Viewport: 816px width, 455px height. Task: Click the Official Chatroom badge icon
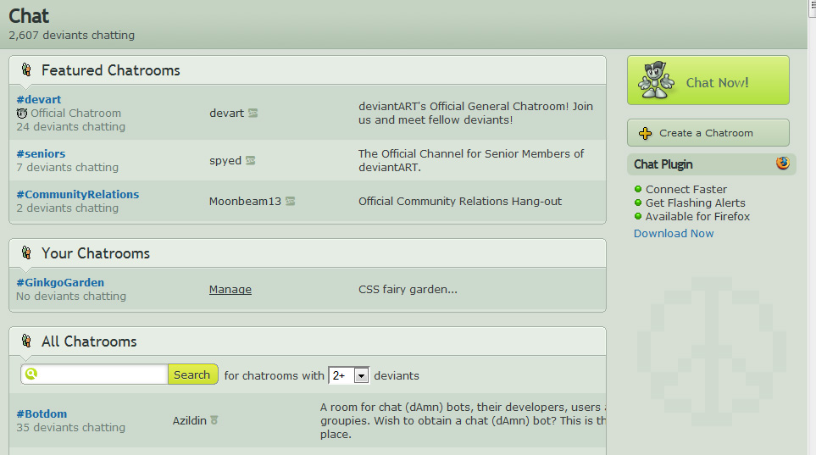pyautogui.click(x=22, y=113)
